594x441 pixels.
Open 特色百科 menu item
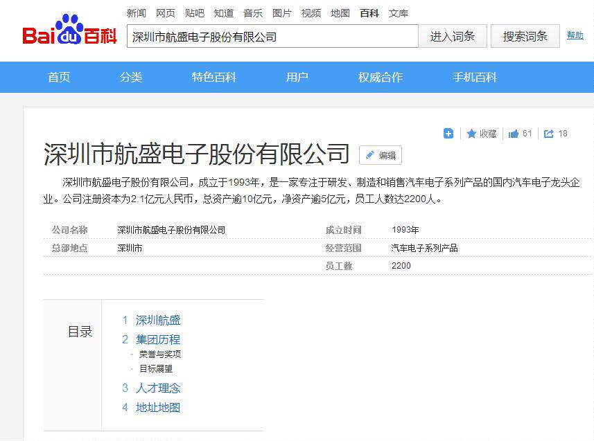pyautogui.click(x=214, y=78)
